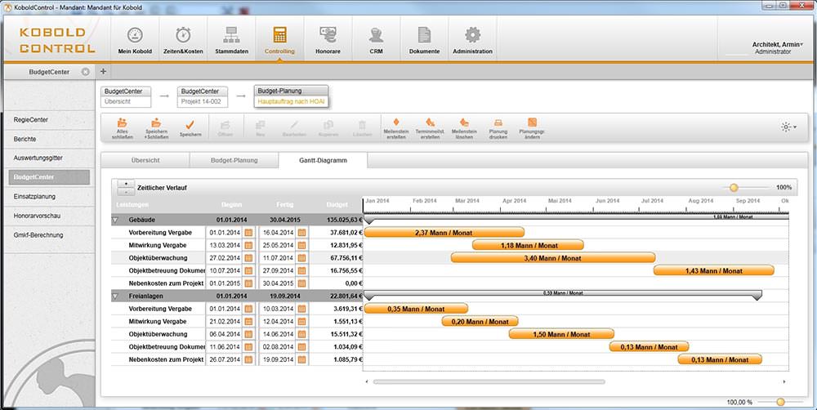Click the BudgetCenter document tab
Screen dimensions: 817x410
[49, 72]
